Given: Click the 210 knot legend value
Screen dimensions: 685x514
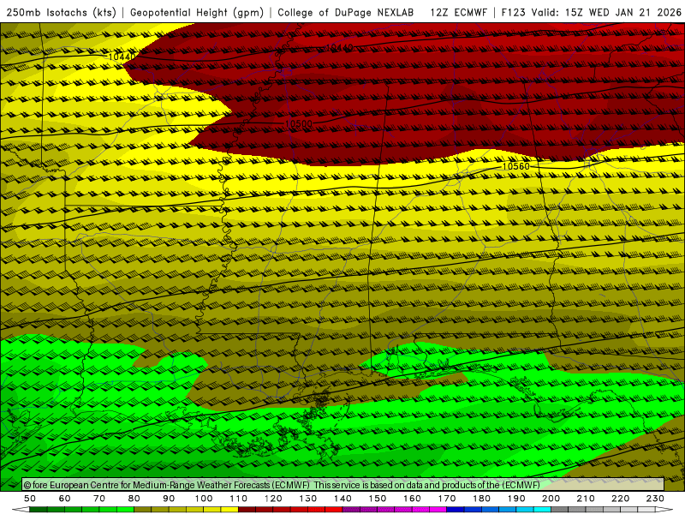Looking at the screenshot, I should pyautogui.click(x=586, y=499).
